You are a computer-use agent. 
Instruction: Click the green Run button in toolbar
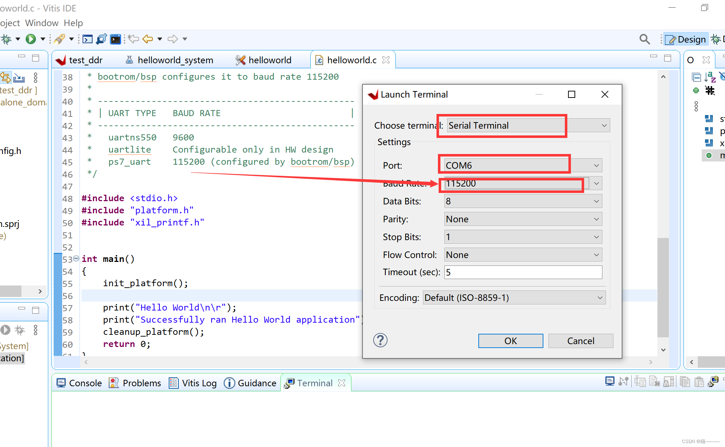click(31, 39)
